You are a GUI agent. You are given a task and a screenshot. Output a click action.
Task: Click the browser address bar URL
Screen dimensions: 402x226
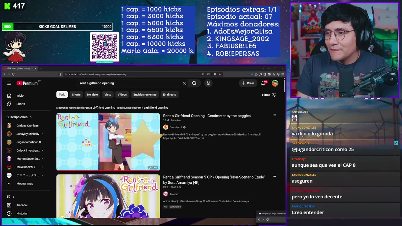[x=97, y=74]
